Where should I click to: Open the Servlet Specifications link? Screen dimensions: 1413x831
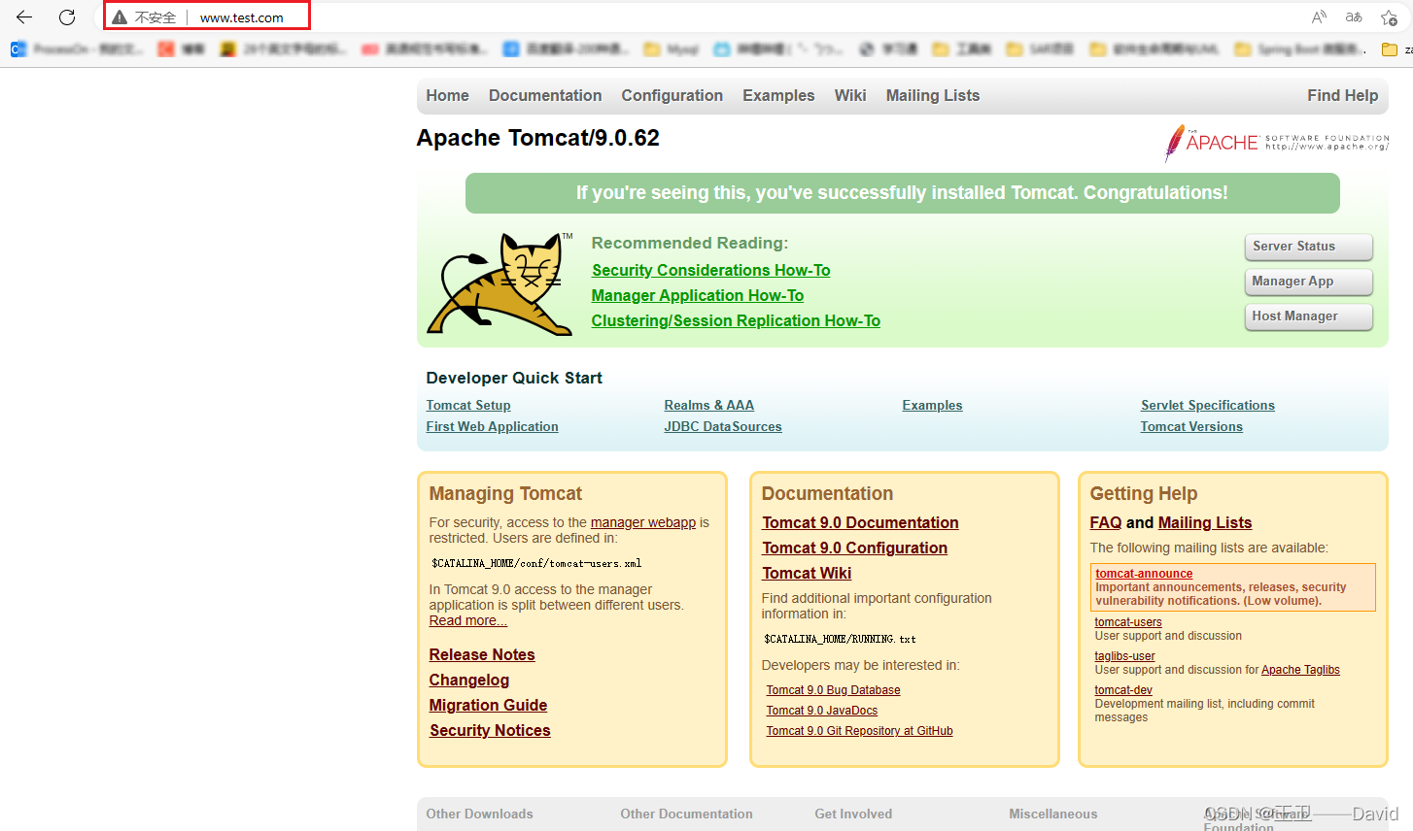click(x=1208, y=405)
